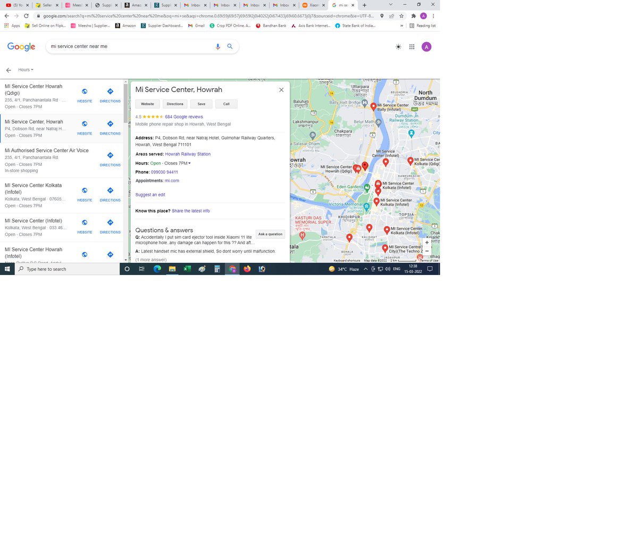
Task: Switch to the Xiaomi tab
Action: 313,5
